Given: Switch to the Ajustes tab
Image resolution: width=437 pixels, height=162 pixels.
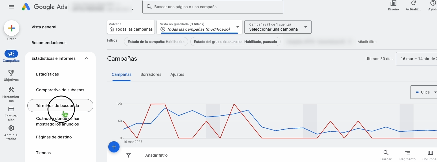Looking at the screenshot, I should tap(177, 74).
